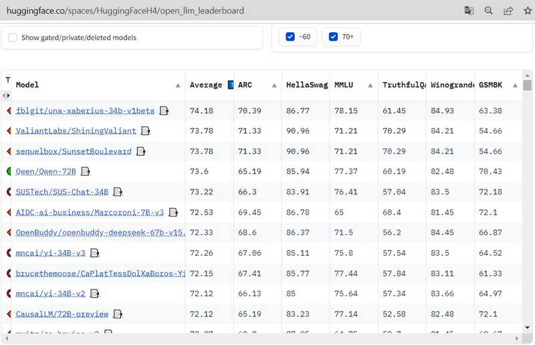The height and width of the screenshot is (345, 535).
Task: Click the HellaSwag column header
Action: pyautogui.click(x=307, y=85)
